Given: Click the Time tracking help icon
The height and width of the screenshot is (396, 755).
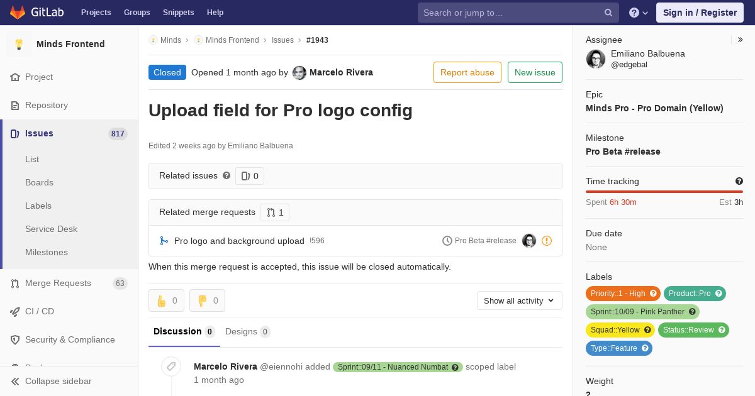Looking at the screenshot, I should click(x=739, y=181).
